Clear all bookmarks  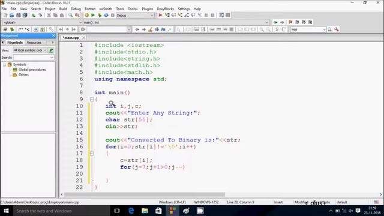point(310,22)
